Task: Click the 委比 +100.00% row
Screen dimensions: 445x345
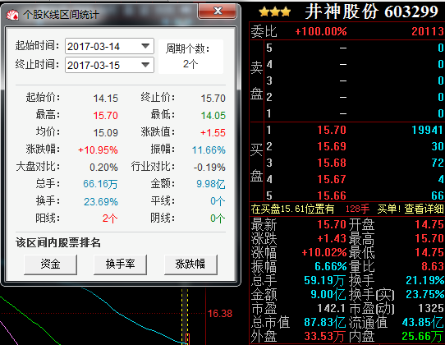Action: 347,31
